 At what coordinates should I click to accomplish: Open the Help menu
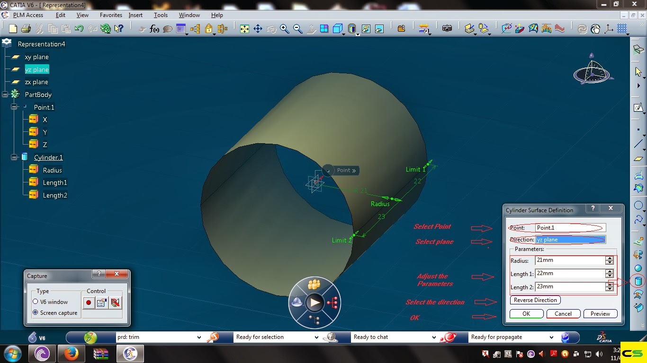[x=217, y=15]
